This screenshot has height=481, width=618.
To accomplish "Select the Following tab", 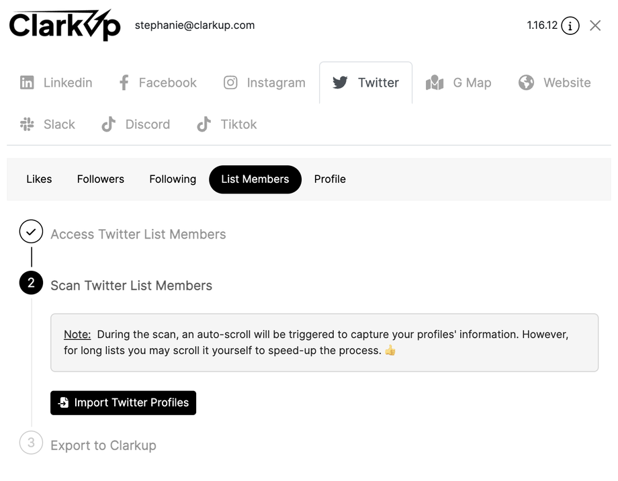I will pyautogui.click(x=173, y=179).
